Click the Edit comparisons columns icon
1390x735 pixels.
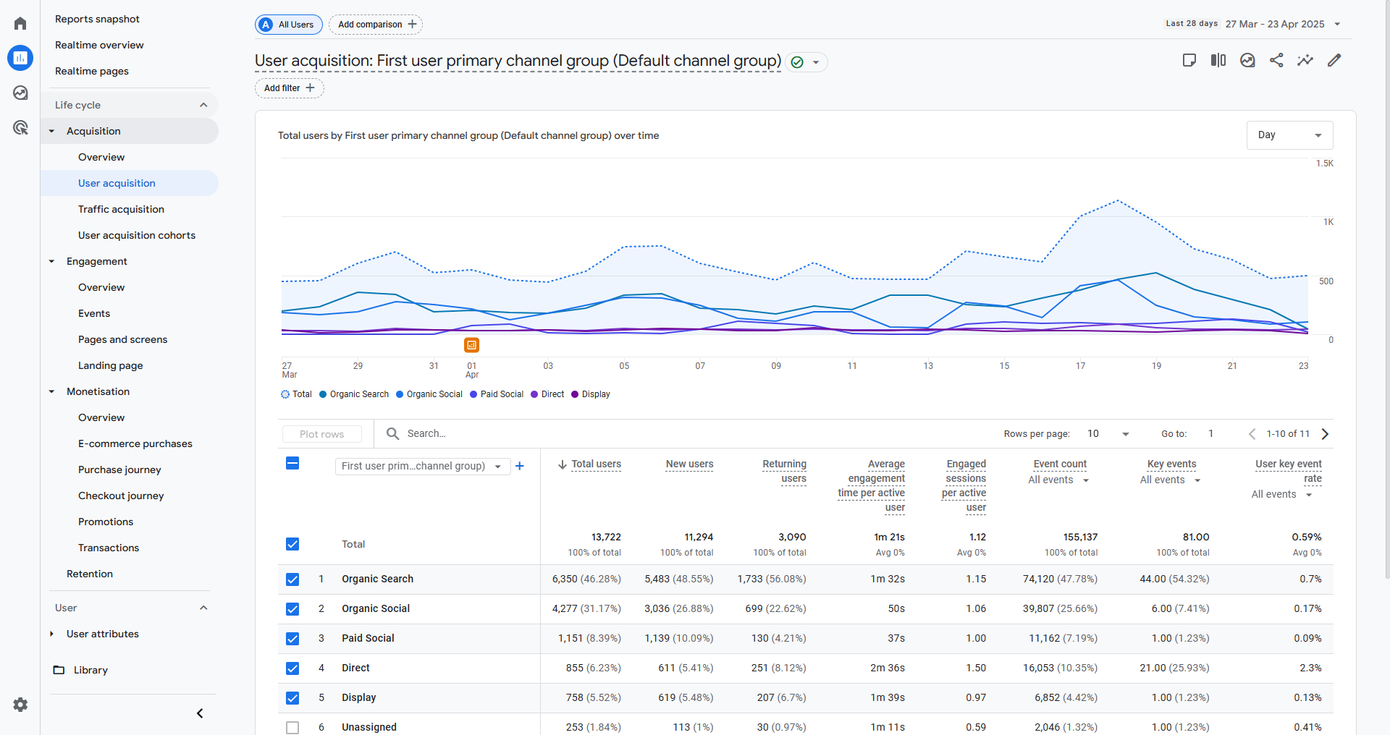coord(1218,61)
